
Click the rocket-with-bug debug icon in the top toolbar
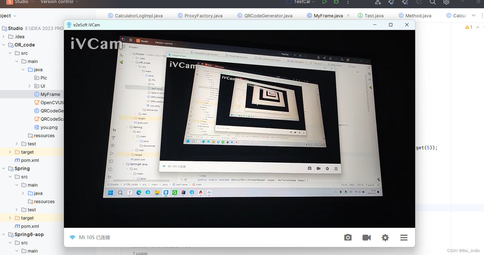tap(405, 2)
